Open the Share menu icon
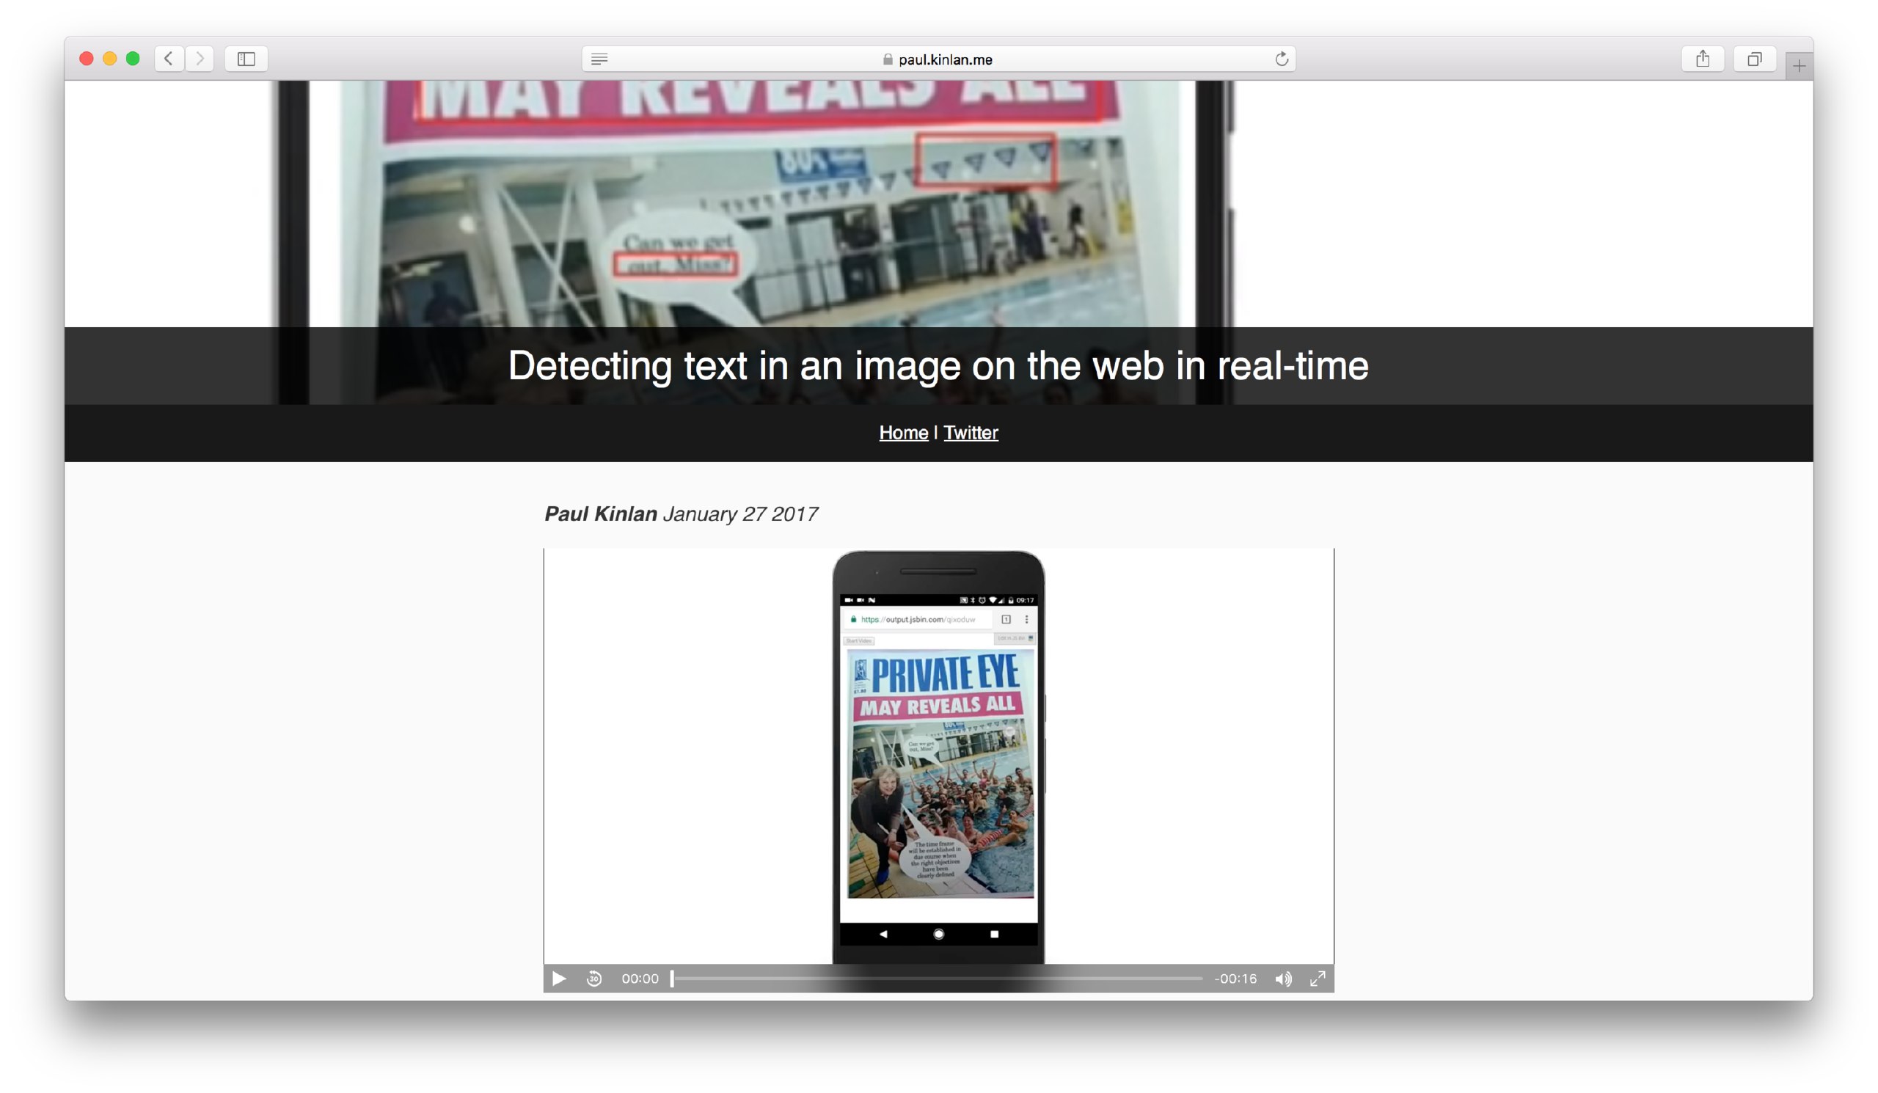The height and width of the screenshot is (1093, 1878). point(1703,59)
